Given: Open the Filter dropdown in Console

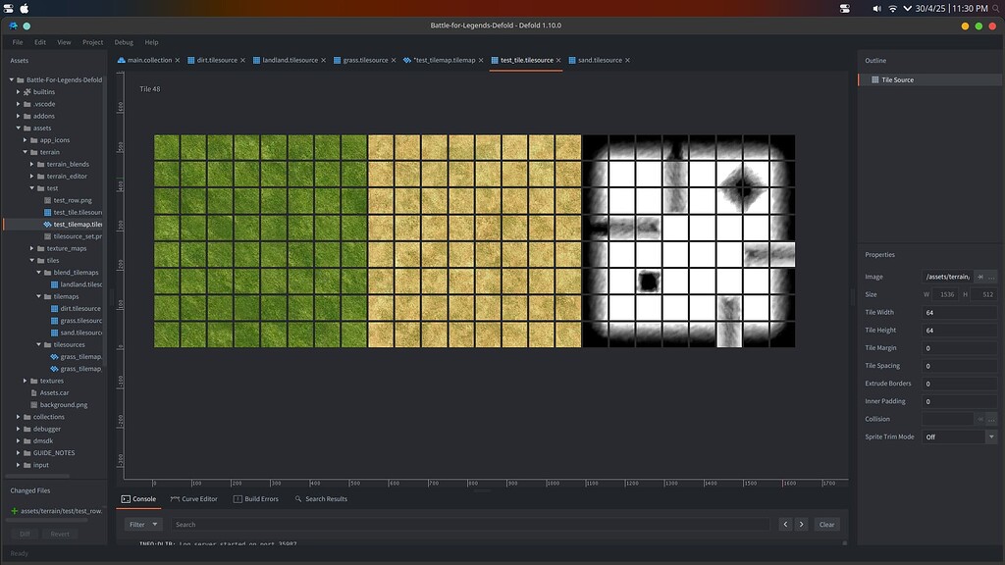Looking at the screenshot, I should [x=140, y=524].
